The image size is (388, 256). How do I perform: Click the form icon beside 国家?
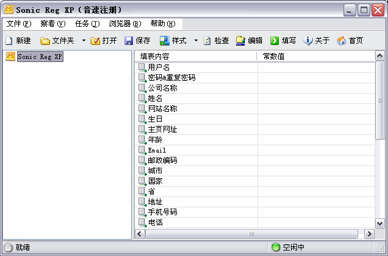pyautogui.click(x=142, y=182)
